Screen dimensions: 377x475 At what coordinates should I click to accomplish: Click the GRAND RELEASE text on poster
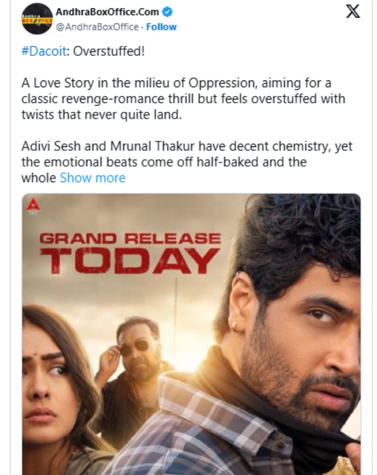[x=130, y=238]
